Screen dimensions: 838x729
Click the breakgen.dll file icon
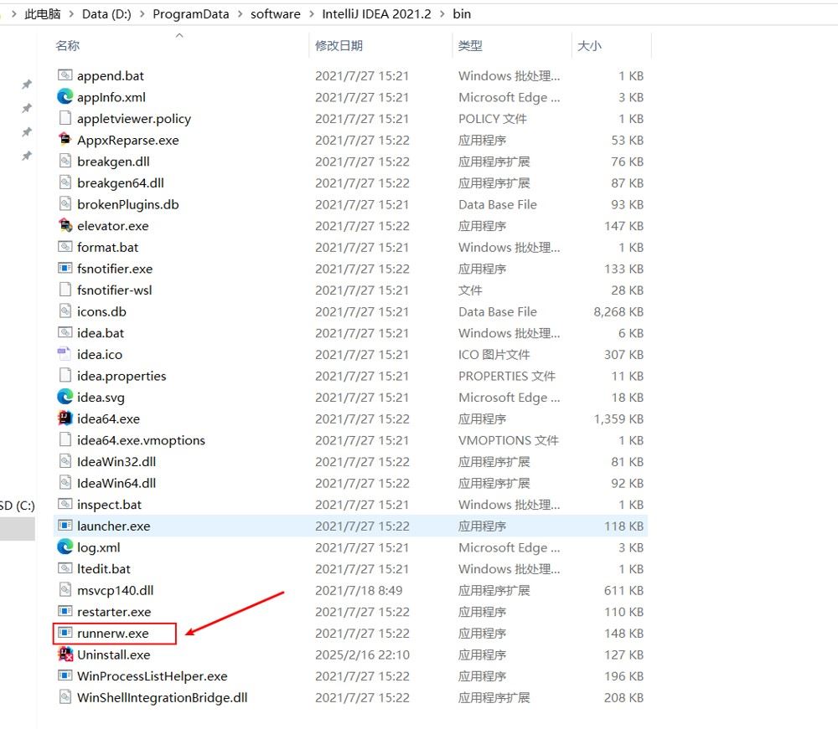coord(65,161)
